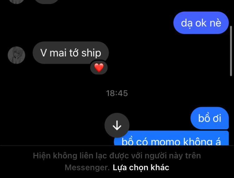The image size is (234, 178).
Task: Select the 'V mai tớ ship' message
Action: (71, 52)
